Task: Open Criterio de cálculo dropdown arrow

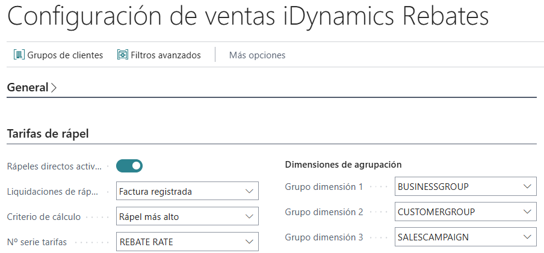Action: point(249,216)
